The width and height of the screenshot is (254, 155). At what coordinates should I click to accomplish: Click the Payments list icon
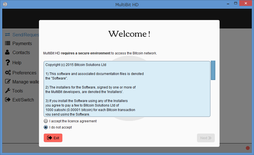click(x=7, y=43)
